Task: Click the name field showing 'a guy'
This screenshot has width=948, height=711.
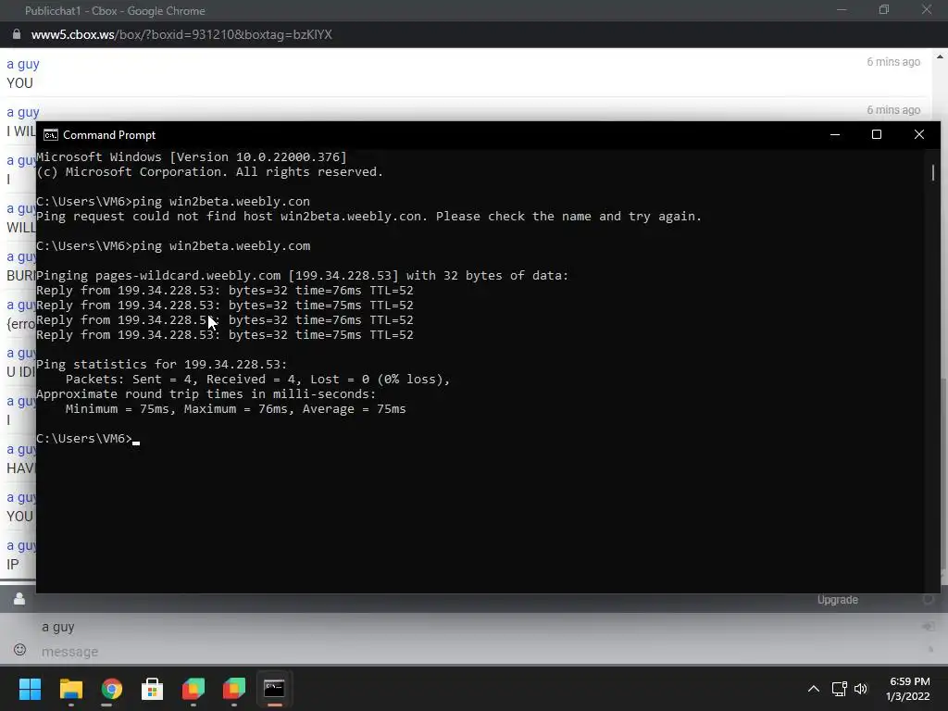Action: (x=478, y=627)
